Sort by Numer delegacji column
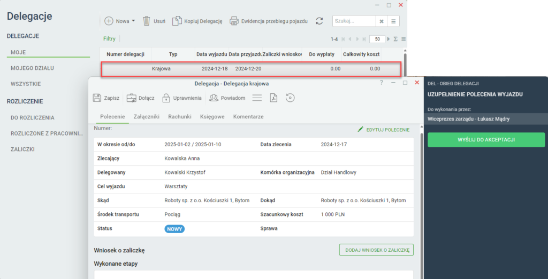 (x=125, y=54)
